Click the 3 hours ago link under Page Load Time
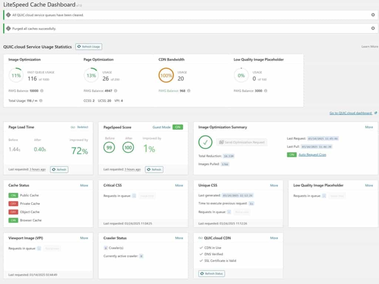The image size is (379, 284). (37, 169)
